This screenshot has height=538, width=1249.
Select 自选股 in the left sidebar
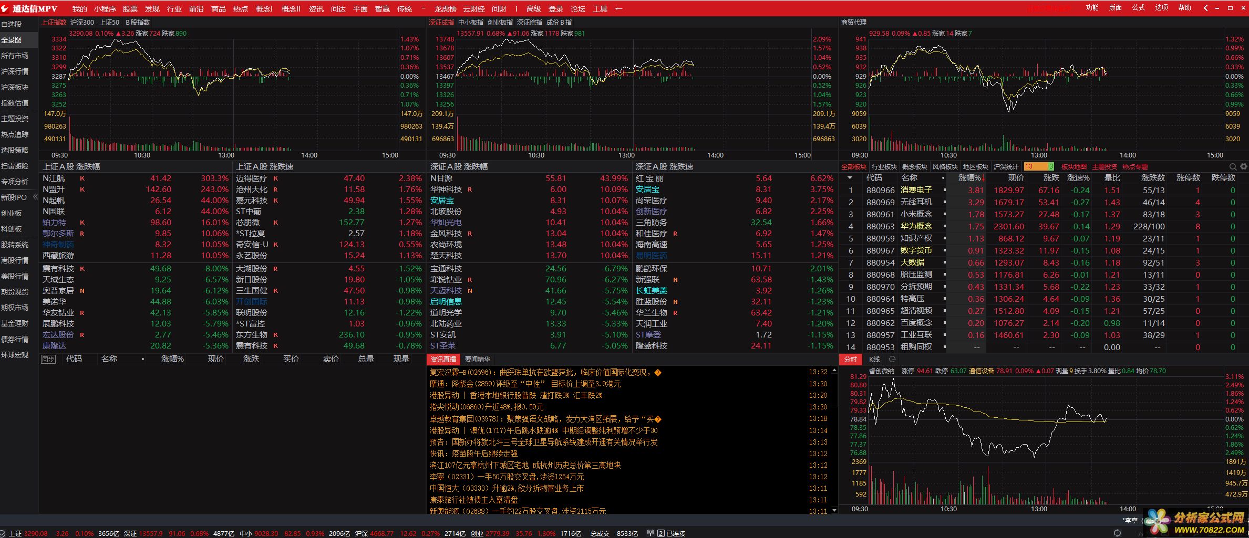click(12, 24)
